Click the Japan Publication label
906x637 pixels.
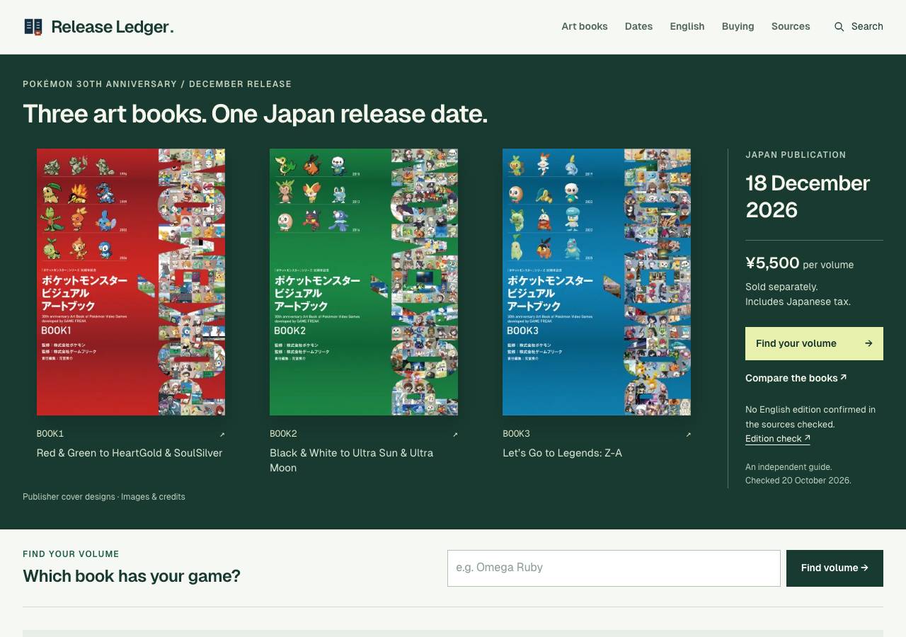coord(796,155)
